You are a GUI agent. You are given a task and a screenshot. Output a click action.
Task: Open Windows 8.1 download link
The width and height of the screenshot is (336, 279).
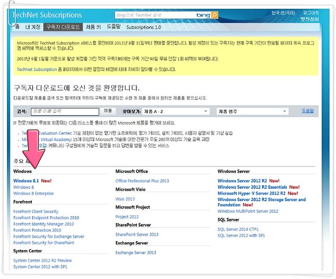pyautogui.click(x=26, y=181)
